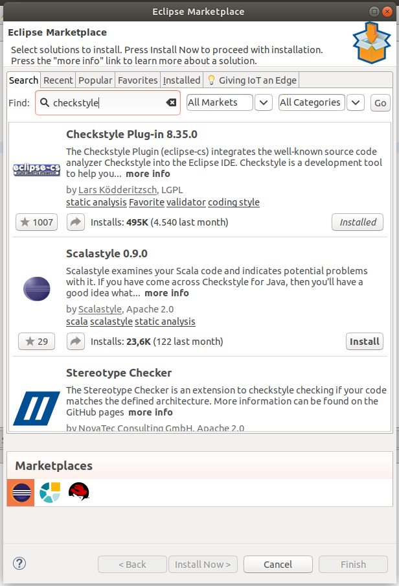Click the scalastyle tag link

(x=111, y=322)
